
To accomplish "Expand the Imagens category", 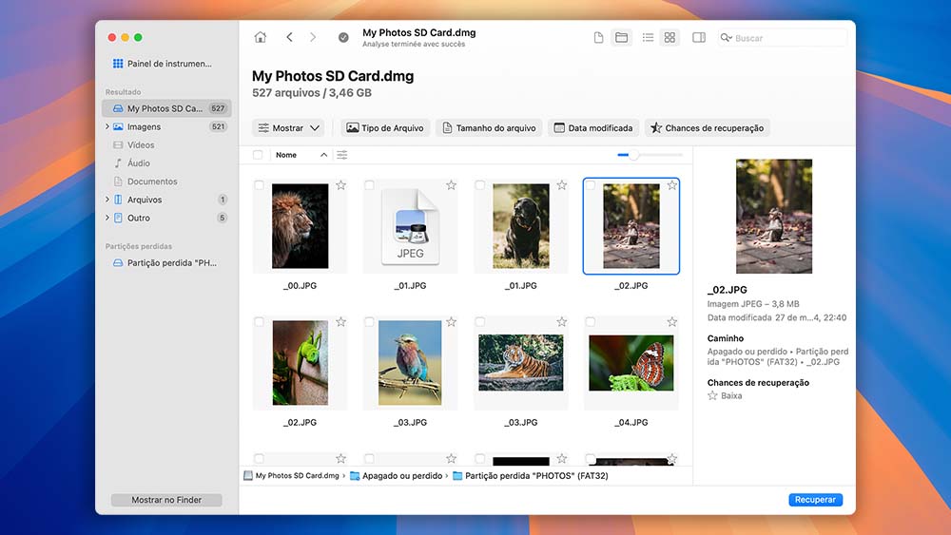I will [107, 126].
